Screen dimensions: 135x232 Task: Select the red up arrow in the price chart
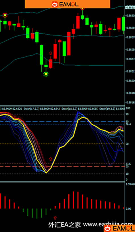tap(51, 53)
